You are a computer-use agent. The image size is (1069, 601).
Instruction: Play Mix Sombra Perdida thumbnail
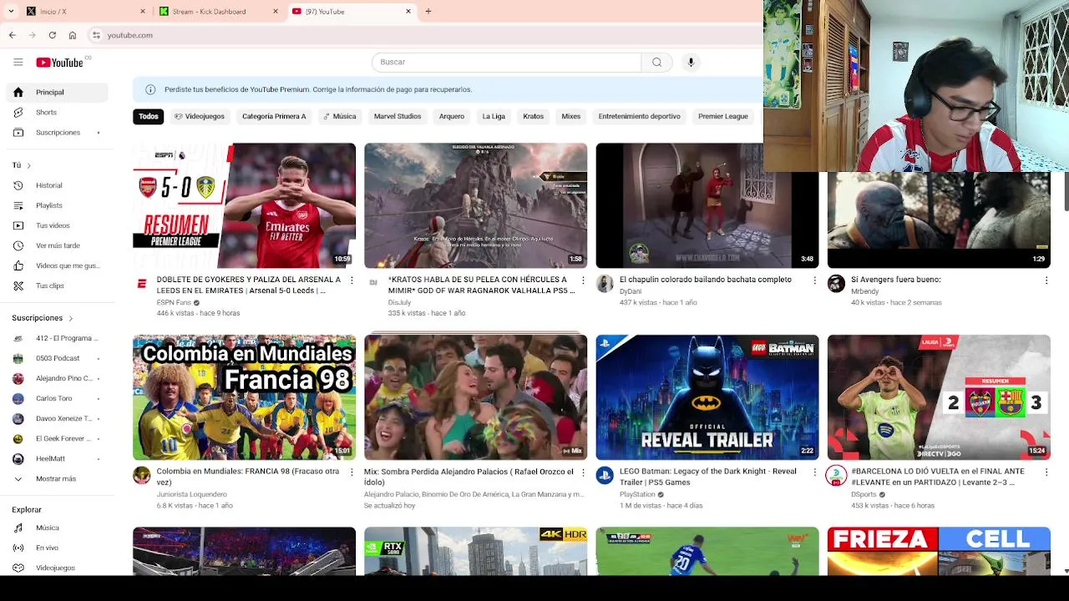pyautogui.click(x=475, y=397)
